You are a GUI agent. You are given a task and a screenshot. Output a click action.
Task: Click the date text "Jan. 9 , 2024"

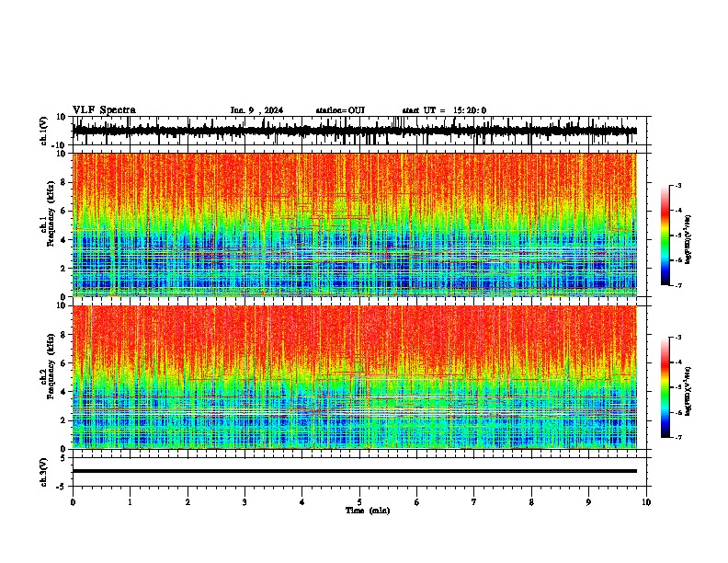coord(256,110)
